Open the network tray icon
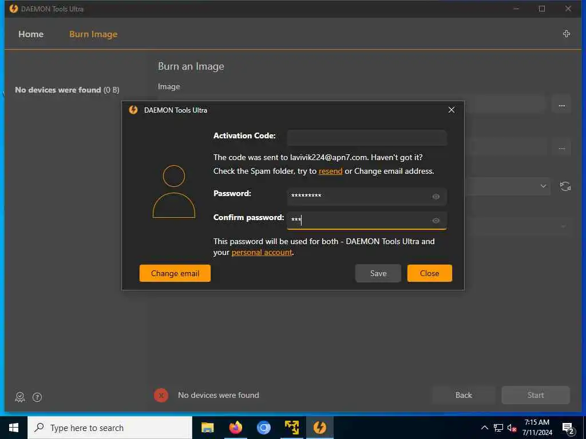The width and height of the screenshot is (586, 439). (x=498, y=428)
